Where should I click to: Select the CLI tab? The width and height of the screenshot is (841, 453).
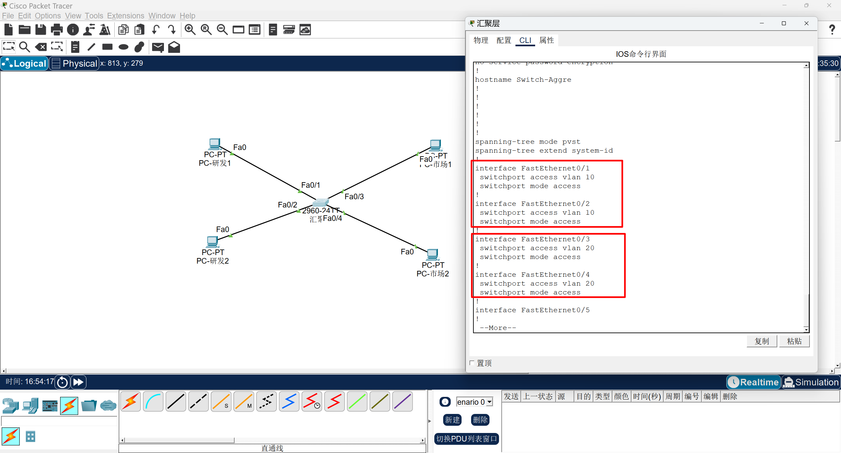[525, 40]
